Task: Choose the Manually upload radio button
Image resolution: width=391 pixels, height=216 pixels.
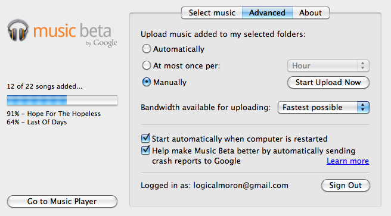Action: [x=147, y=82]
